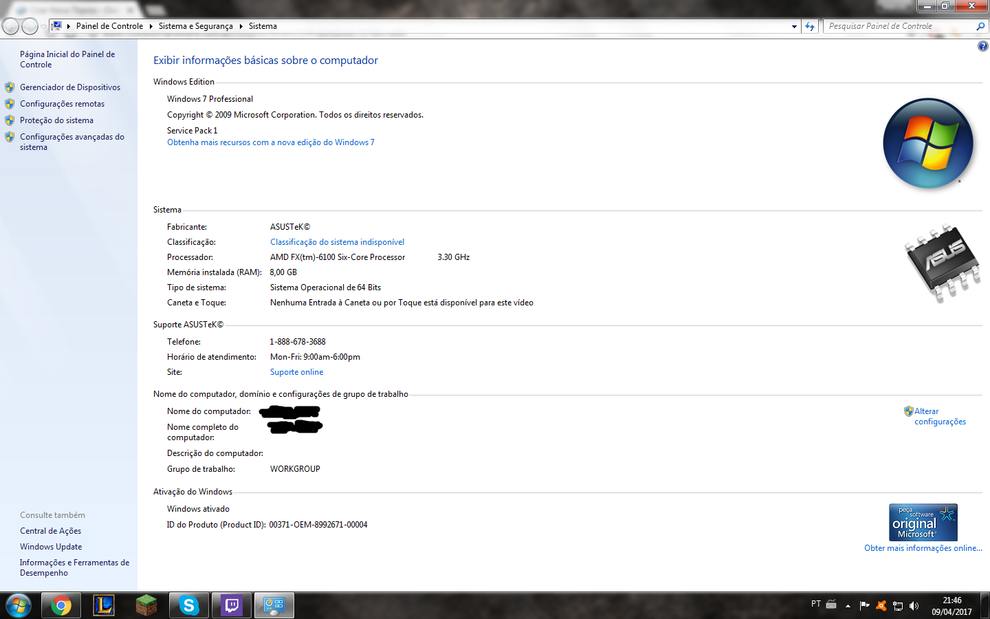Click the shield icon beside Proteção do sistema
990x619 pixels.
point(10,120)
